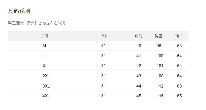Click the L size row label

[44, 56]
